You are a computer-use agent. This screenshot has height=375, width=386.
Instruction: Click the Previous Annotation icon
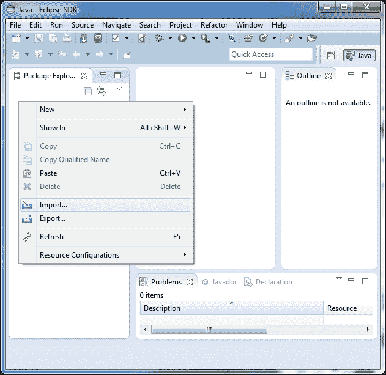coord(39,54)
